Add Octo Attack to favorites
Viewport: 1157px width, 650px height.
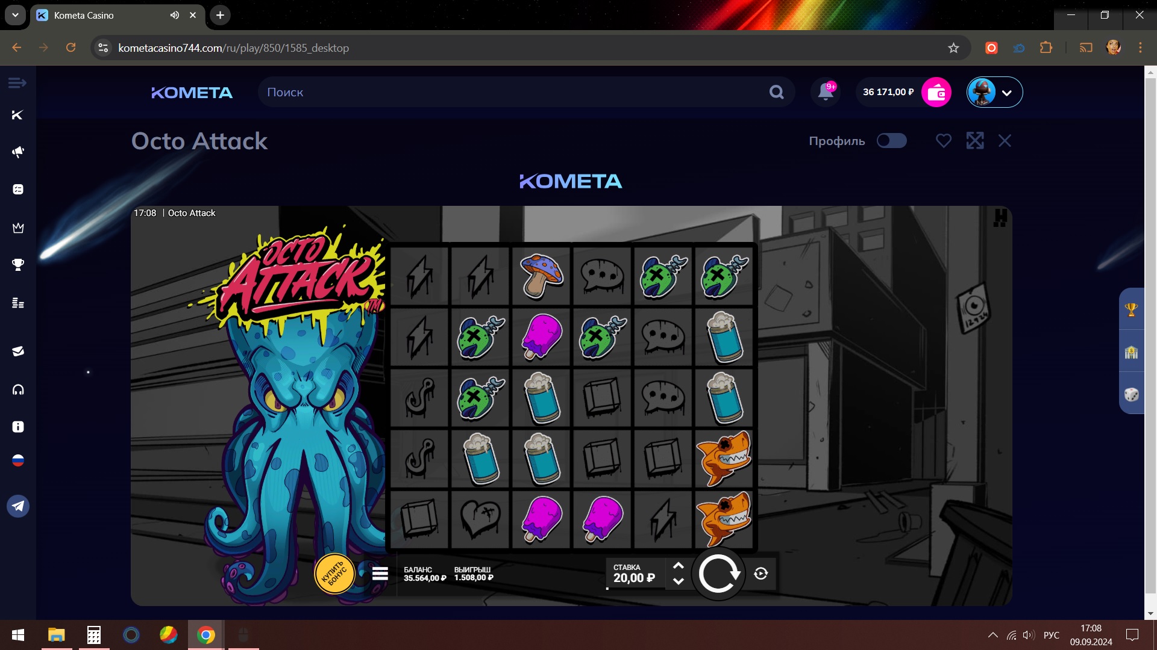(943, 141)
